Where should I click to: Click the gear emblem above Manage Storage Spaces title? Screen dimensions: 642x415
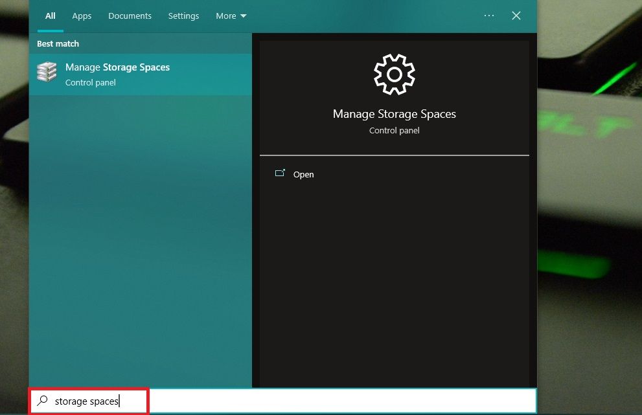click(394, 74)
